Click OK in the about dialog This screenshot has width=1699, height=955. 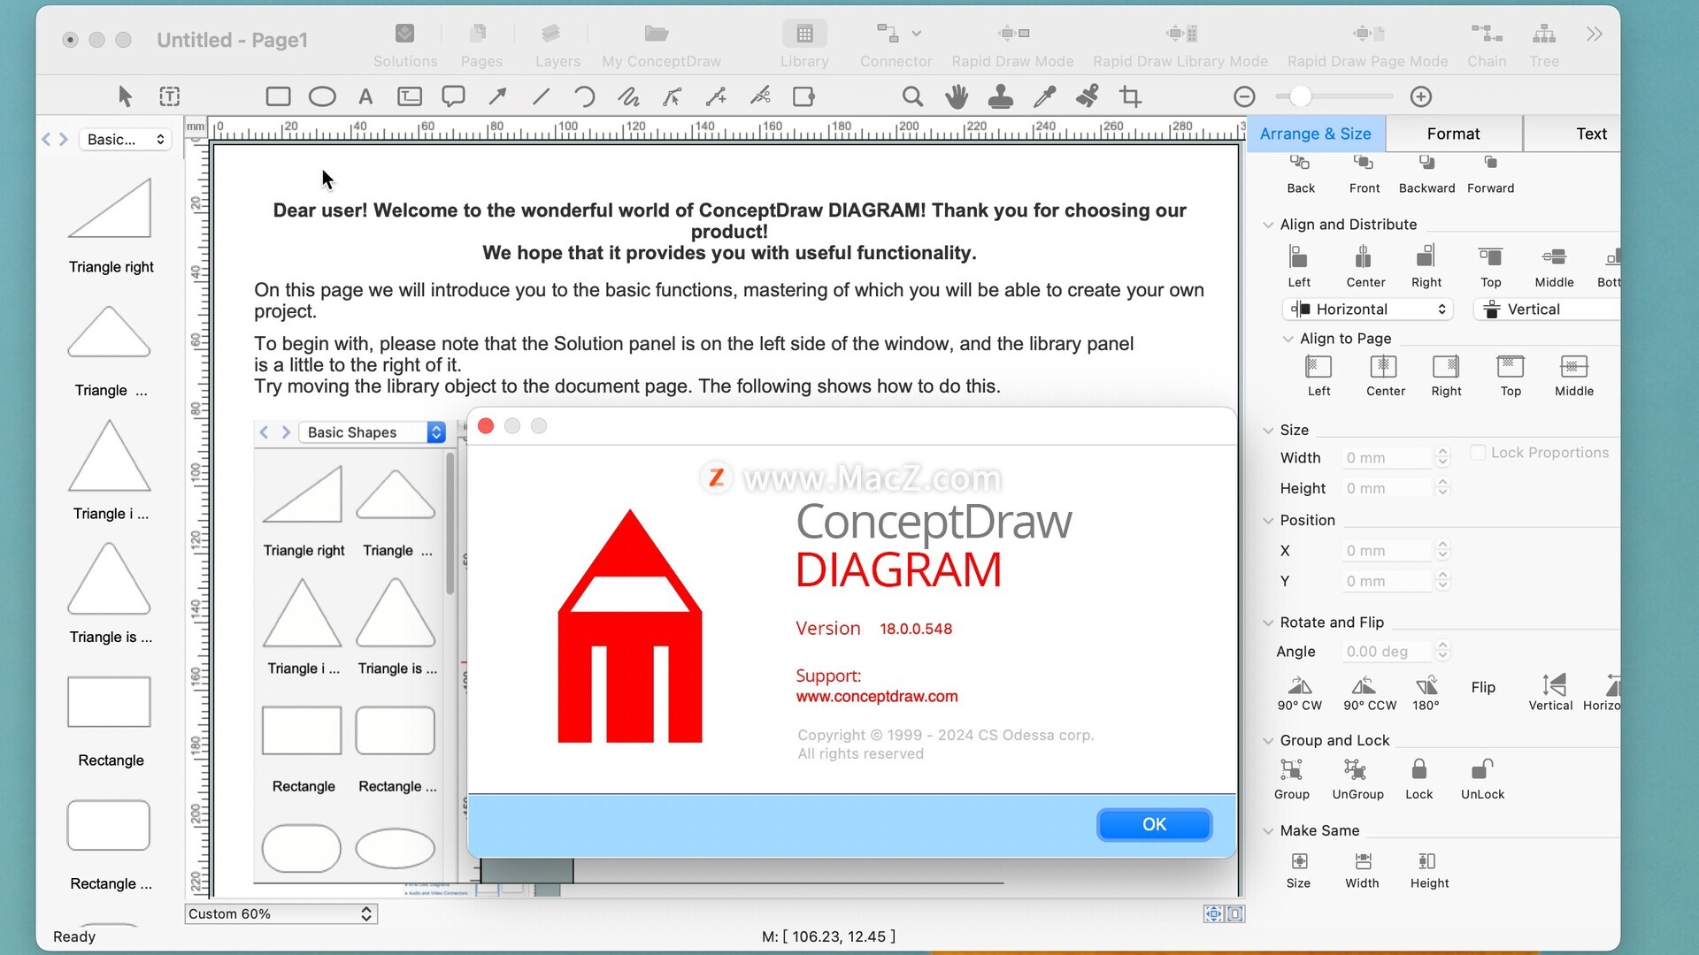[1154, 824]
